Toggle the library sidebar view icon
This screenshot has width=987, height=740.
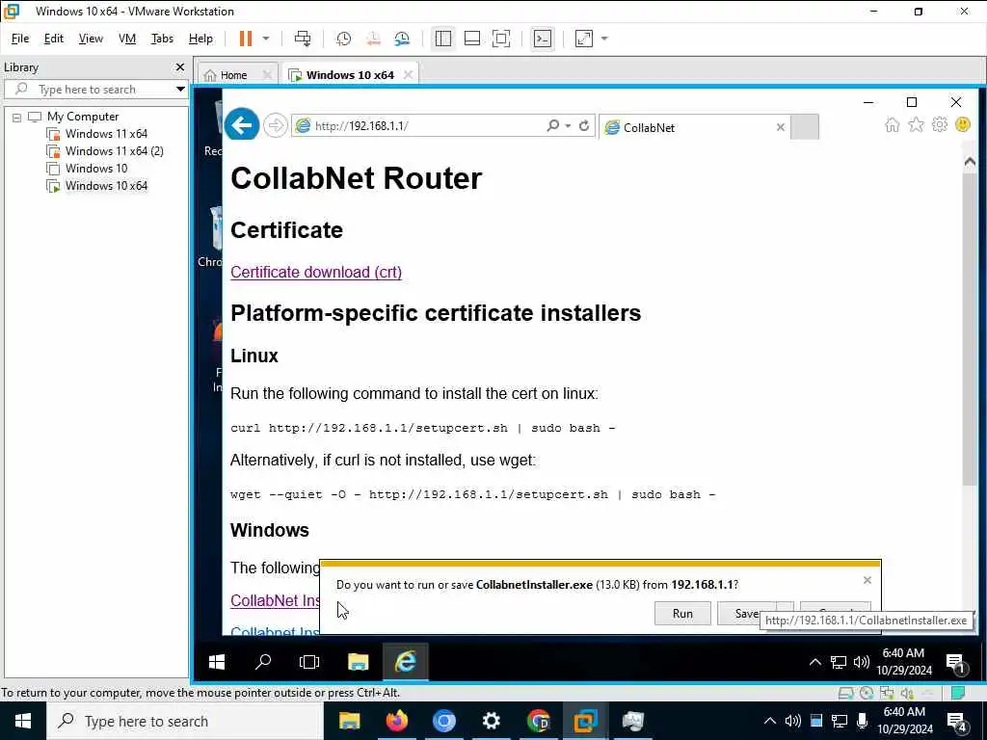coord(443,39)
